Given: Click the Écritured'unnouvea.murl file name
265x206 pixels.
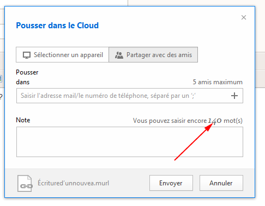Looking at the screenshot, I should (73, 183).
